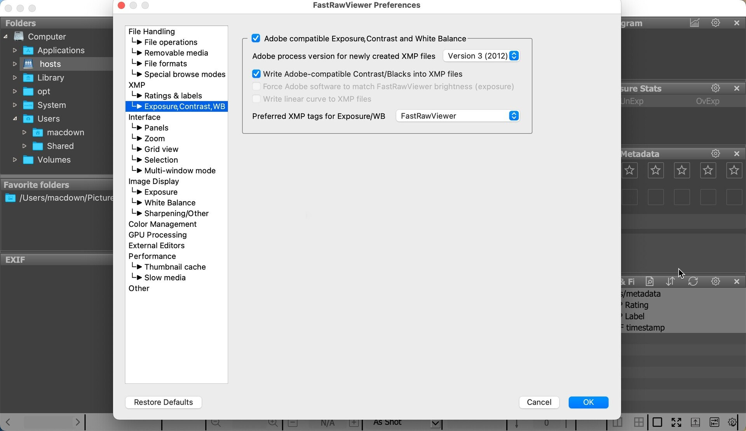Viewport: 746px width, 431px height.
Task: Select the Color Management preferences section
Action: pos(162,224)
